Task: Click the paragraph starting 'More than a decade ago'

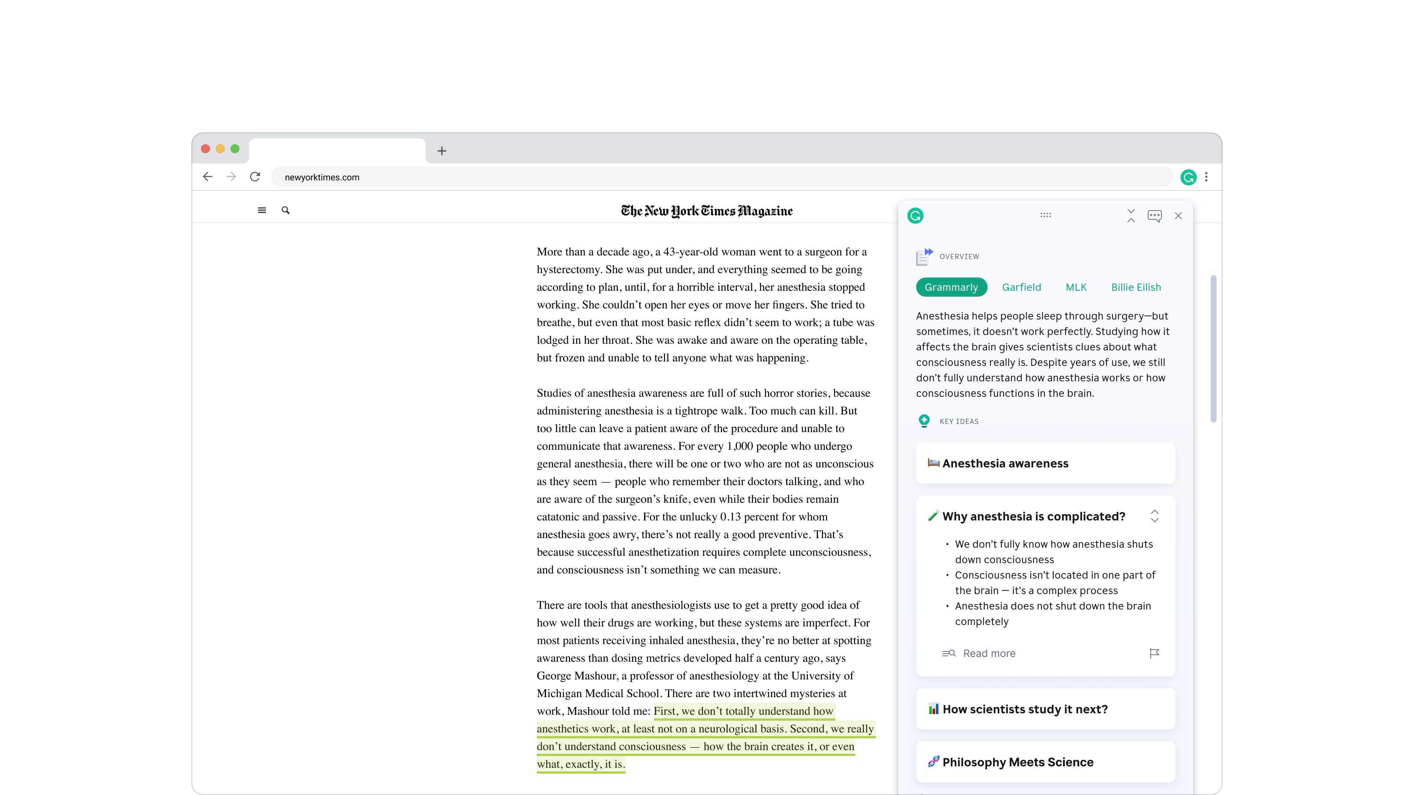Action: coord(706,304)
